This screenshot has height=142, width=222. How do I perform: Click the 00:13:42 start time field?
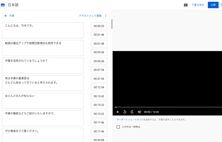(99, 96)
